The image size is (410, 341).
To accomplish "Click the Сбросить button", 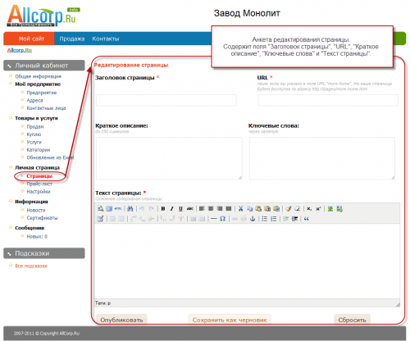I will tap(352, 320).
